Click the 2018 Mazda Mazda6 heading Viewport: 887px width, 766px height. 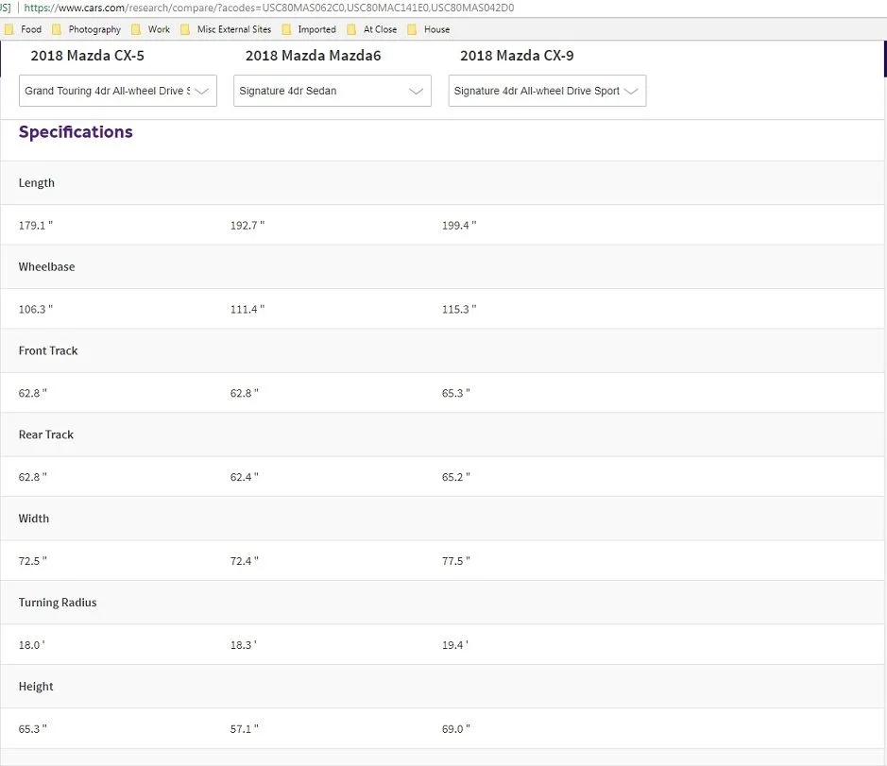[313, 56]
